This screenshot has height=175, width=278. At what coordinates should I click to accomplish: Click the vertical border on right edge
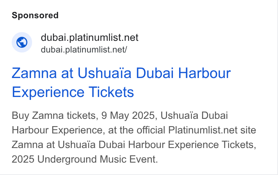[x=277, y=87]
